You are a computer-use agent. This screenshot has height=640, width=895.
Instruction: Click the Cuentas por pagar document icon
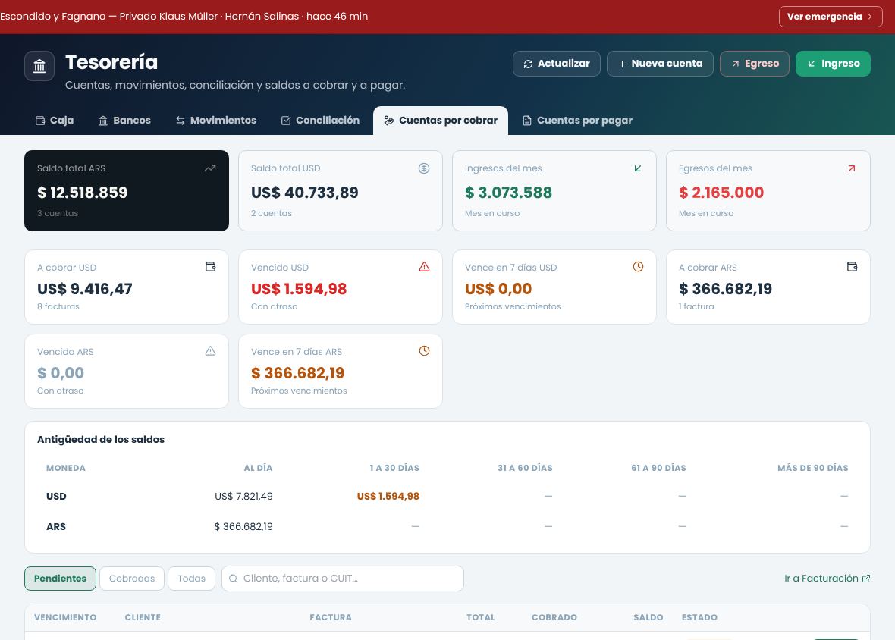point(527,121)
